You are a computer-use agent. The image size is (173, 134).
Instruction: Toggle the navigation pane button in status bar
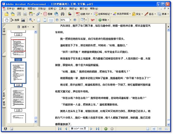[x=5, y=129]
